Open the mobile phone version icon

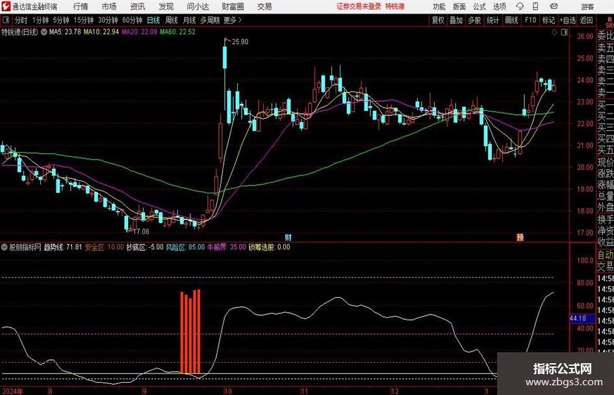(x=535, y=6)
